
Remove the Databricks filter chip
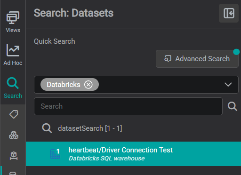click(88, 85)
